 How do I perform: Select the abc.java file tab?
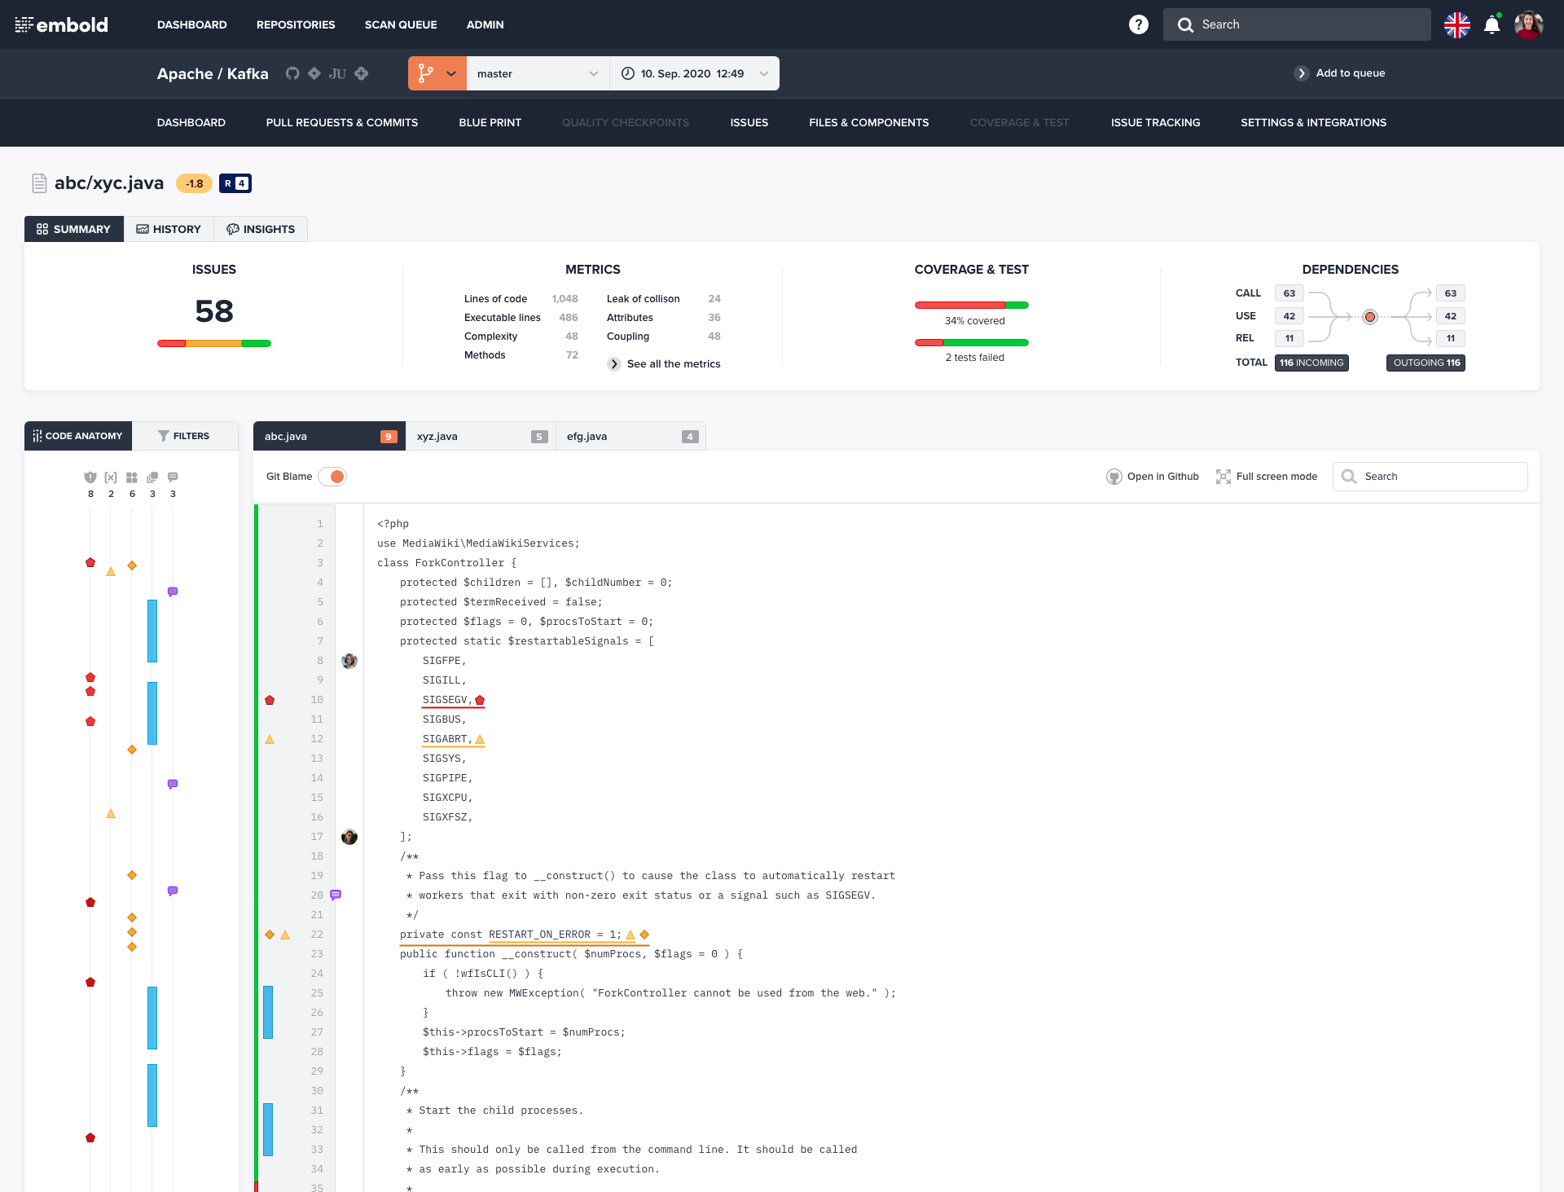[329, 436]
